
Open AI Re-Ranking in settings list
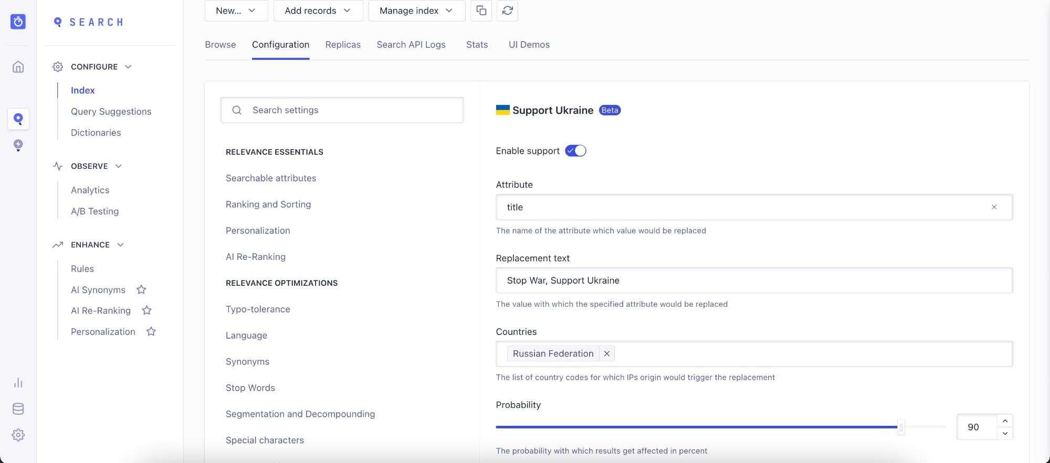256,257
